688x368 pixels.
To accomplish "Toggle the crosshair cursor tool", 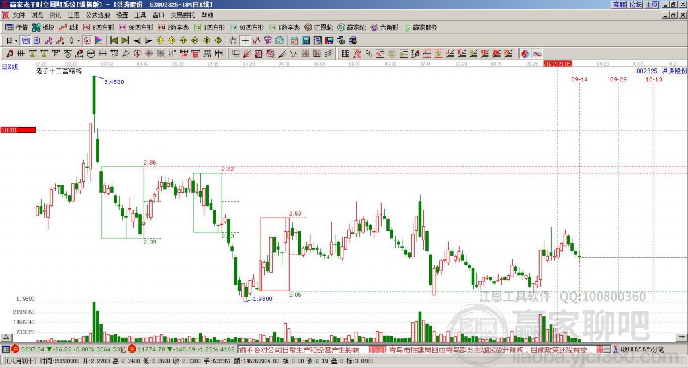I will (x=245, y=40).
